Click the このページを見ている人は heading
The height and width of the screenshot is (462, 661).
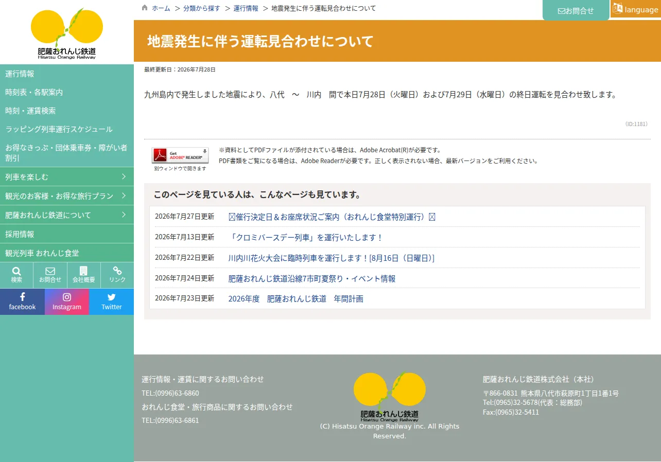(x=257, y=195)
